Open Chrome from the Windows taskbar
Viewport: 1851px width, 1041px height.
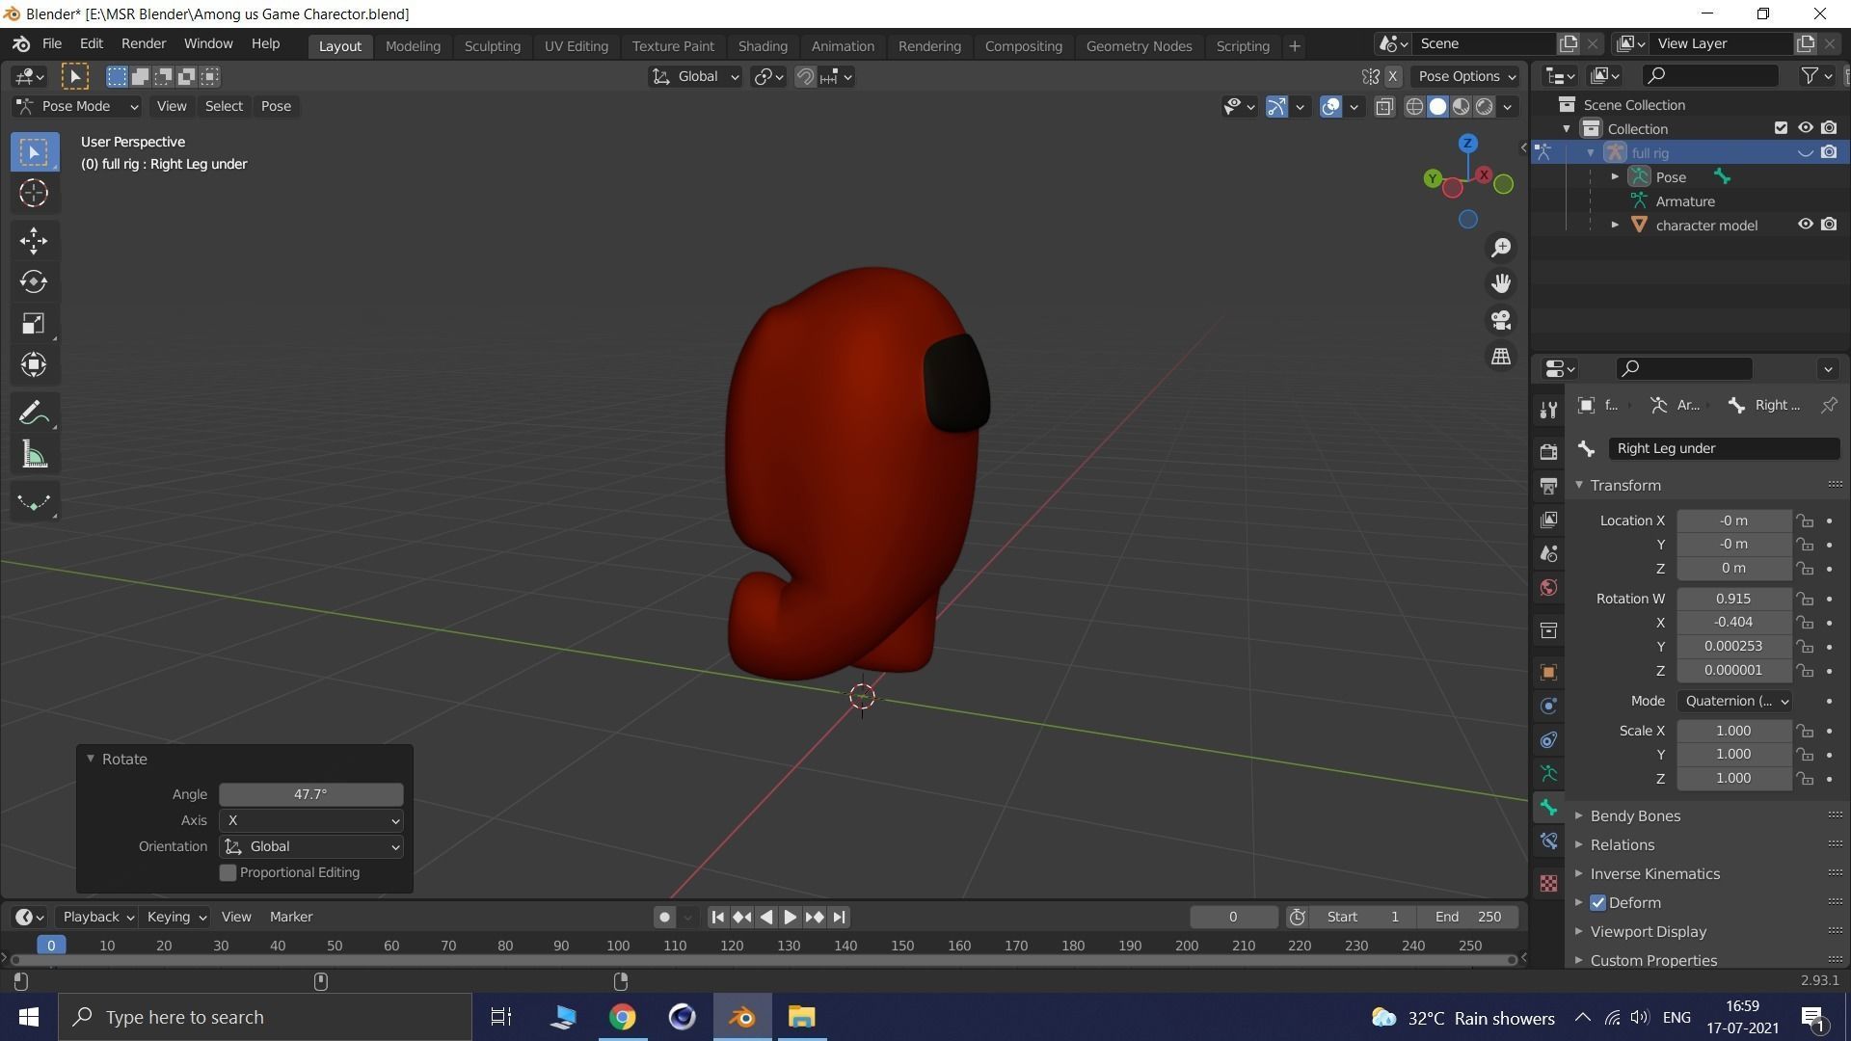pos(623,1017)
